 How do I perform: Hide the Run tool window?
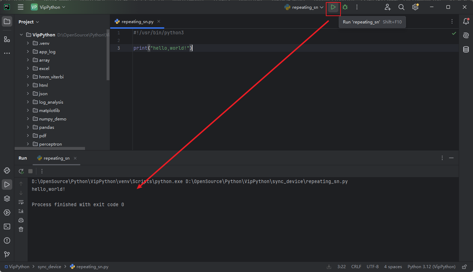click(x=451, y=158)
